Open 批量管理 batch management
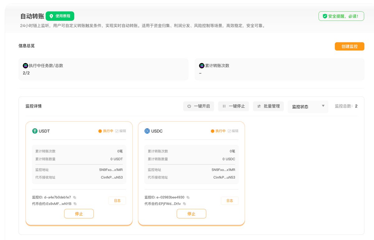Viewport: 374px width, 240px height. [268, 106]
